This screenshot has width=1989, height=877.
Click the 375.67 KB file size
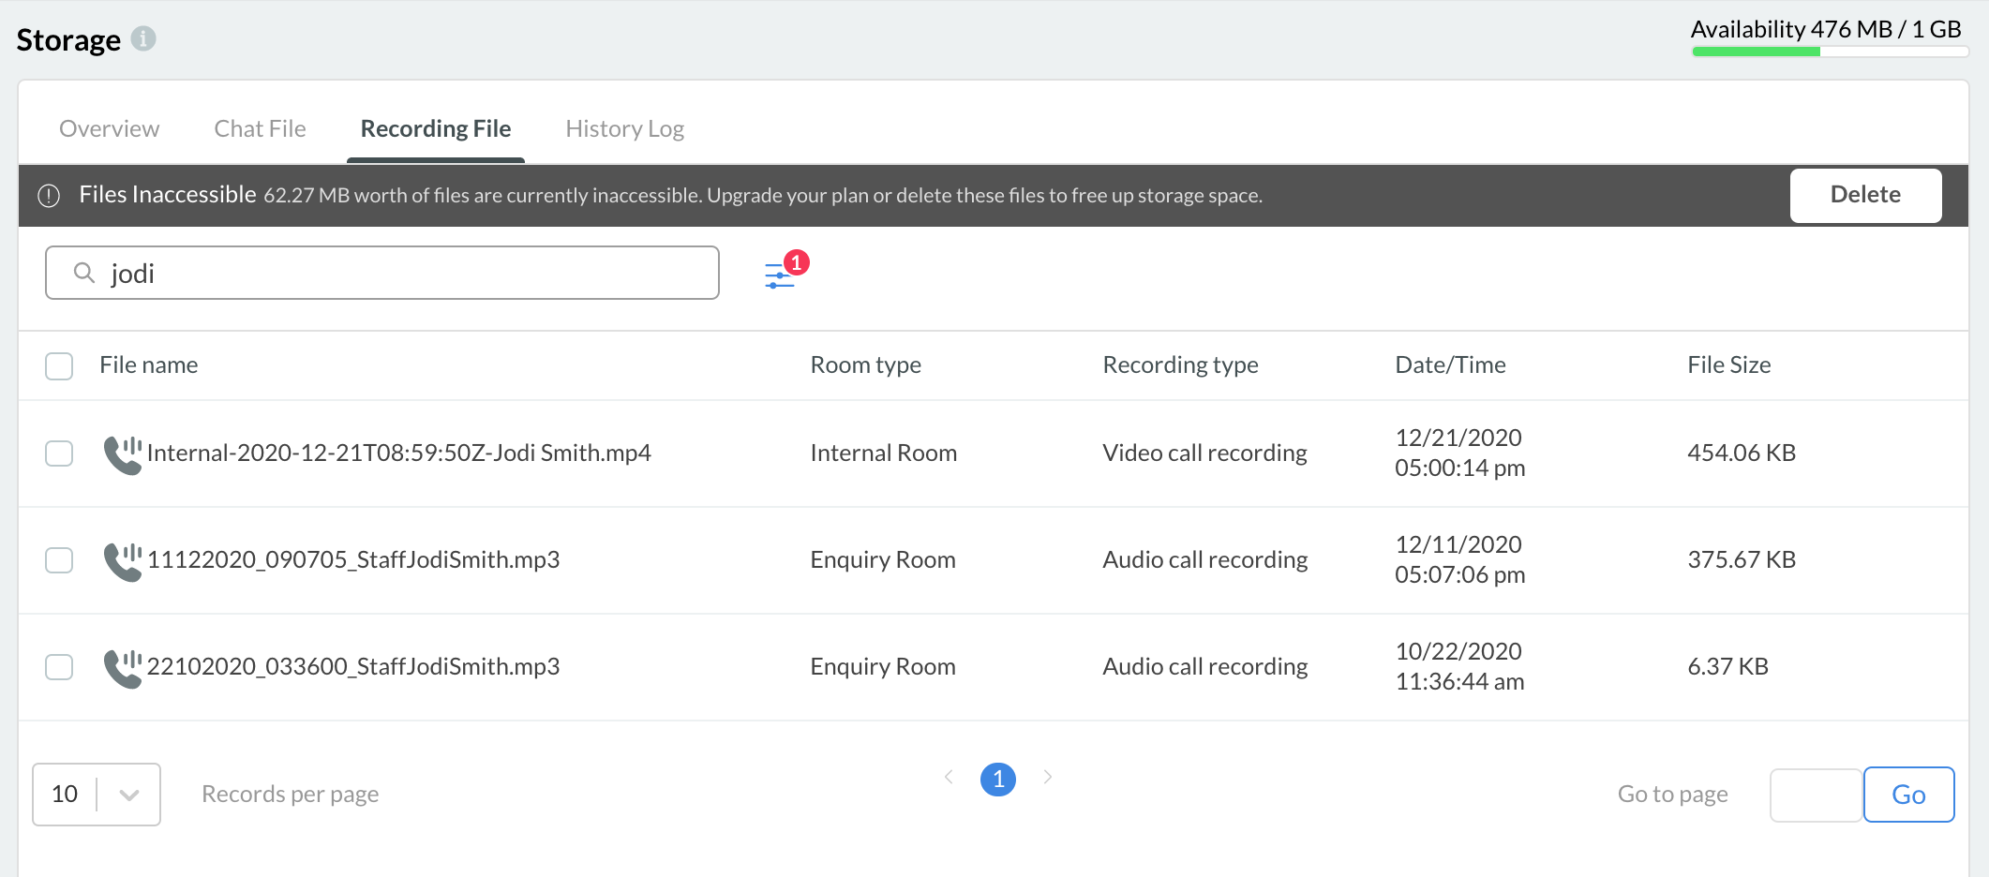point(1742,559)
